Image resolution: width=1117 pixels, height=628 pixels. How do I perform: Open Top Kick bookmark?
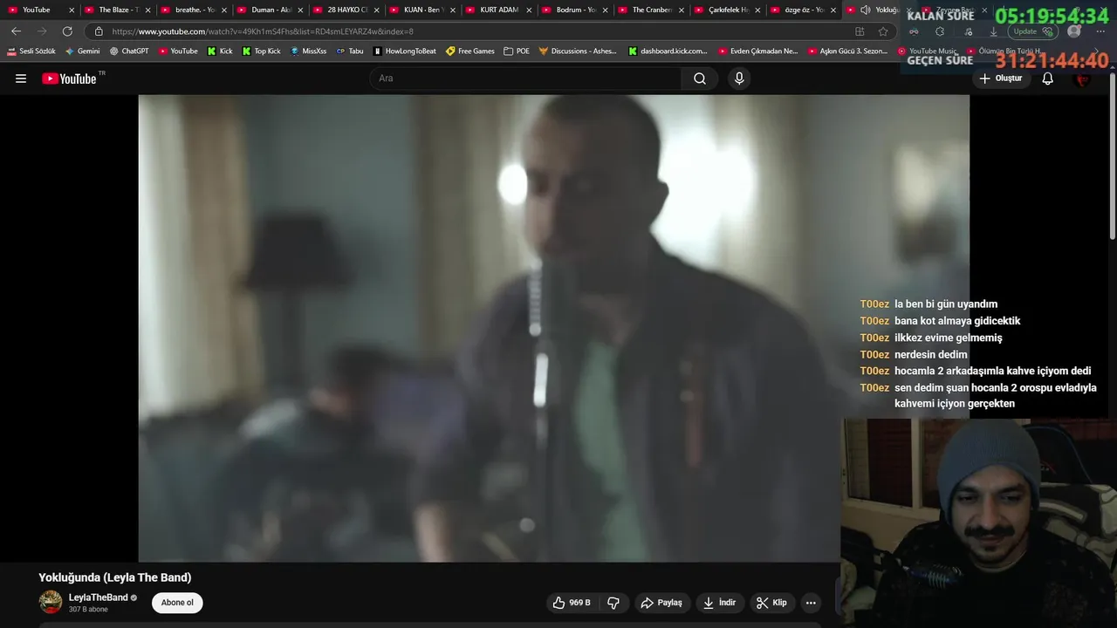coord(262,51)
